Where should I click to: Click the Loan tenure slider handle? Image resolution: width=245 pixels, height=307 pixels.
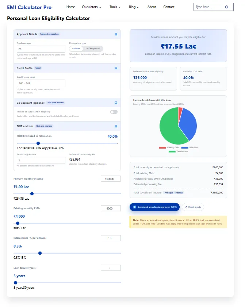click(x=15, y=283)
